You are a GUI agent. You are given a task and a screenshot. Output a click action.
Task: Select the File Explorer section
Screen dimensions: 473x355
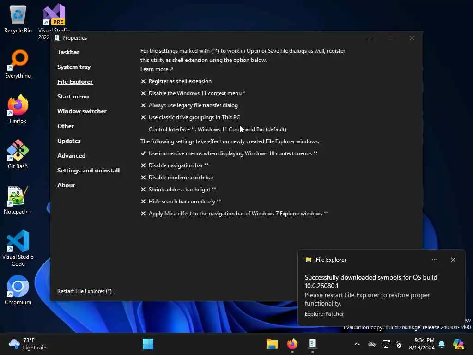[x=75, y=82]
